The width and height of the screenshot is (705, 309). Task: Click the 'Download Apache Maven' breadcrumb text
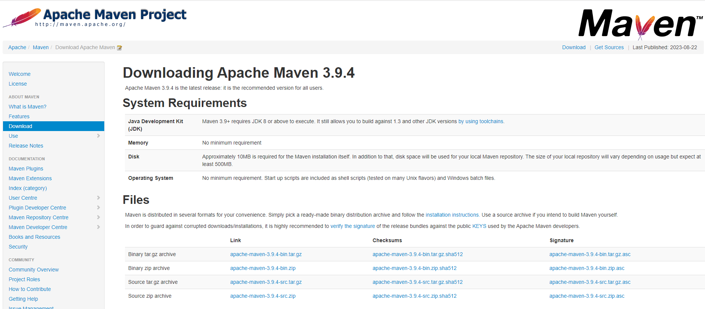(85, 47)
